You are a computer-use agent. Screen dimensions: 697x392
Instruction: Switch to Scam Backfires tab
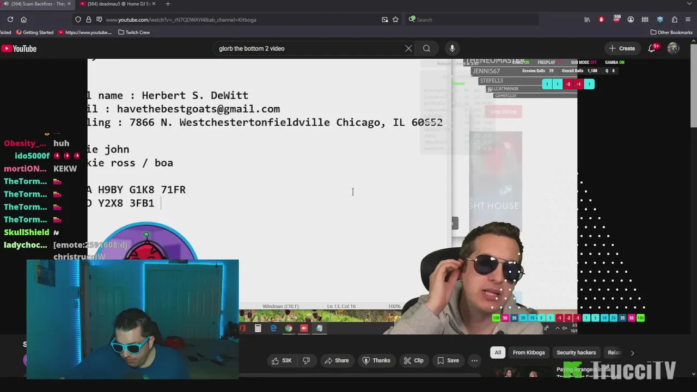pos(35,4)
